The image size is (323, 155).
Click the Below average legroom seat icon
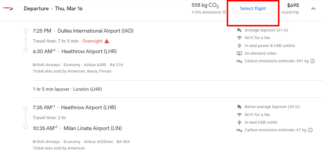[x=239, y=107]
